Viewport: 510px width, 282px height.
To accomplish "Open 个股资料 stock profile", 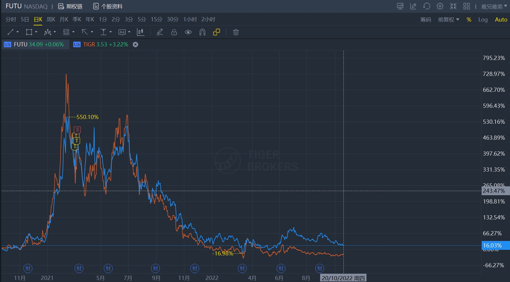I will [x=108, y=6].
